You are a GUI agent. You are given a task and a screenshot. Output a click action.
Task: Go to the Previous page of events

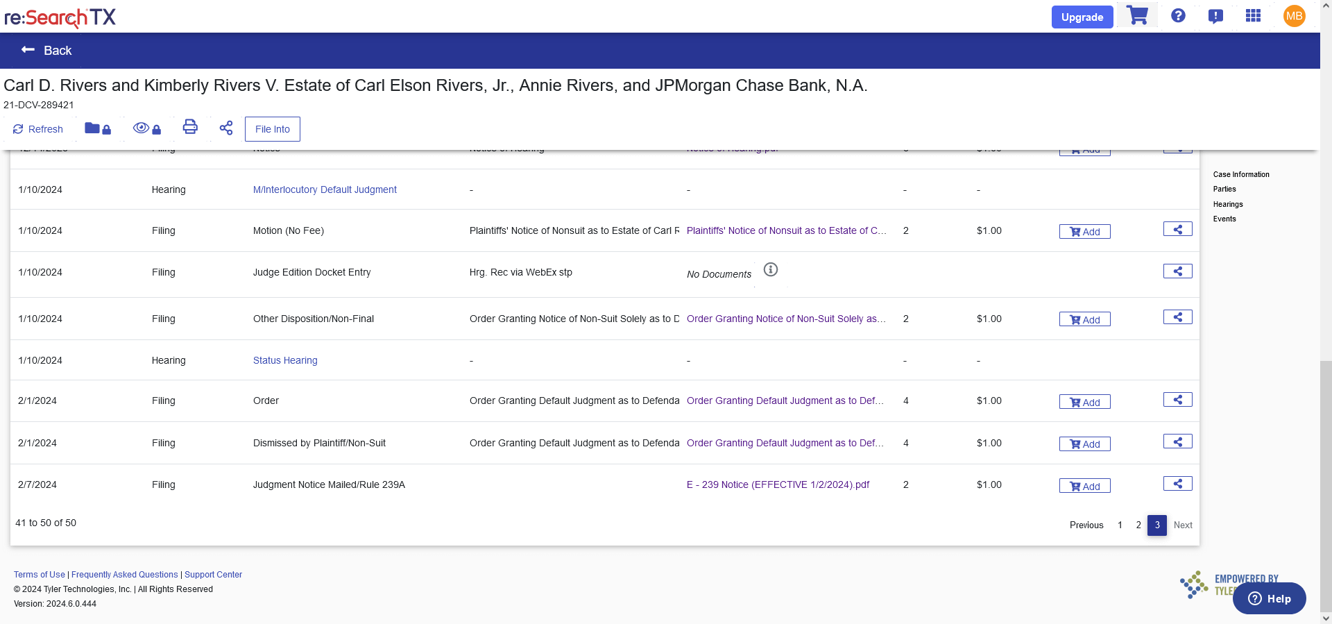point(1086,525)
